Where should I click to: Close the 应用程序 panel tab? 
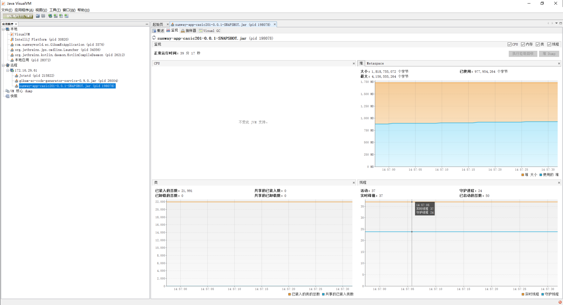pos(16,24)
